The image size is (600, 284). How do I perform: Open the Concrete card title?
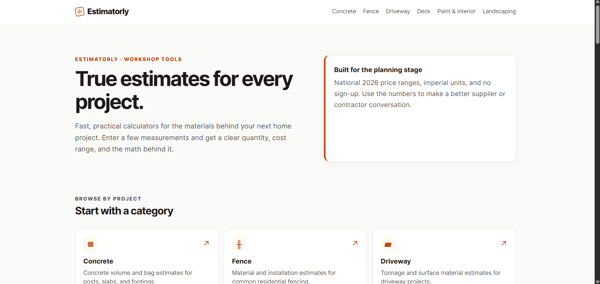[x=98, y=261]
